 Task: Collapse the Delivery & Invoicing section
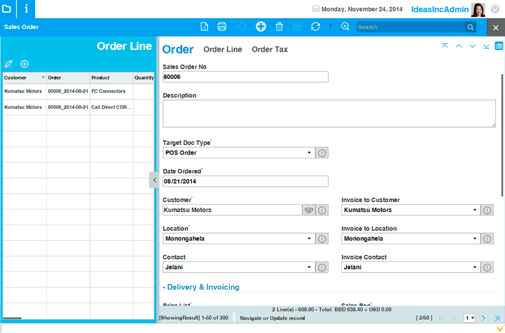tap(164, 288)
